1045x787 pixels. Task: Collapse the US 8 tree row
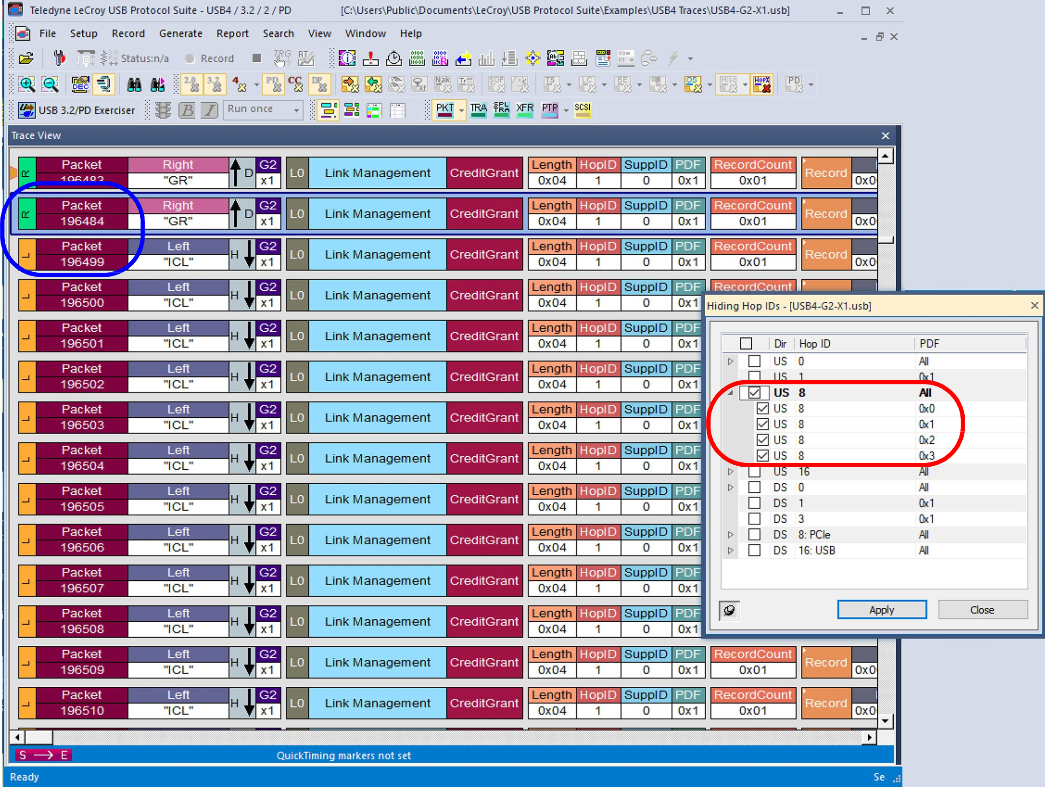[730, 393]
